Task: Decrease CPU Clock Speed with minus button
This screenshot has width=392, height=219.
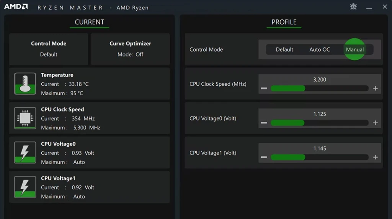Action: point(264,88)
